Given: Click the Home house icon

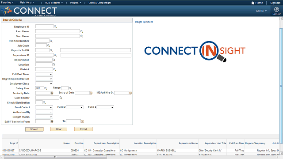Looking at the screenshot, I should [252, 3].
